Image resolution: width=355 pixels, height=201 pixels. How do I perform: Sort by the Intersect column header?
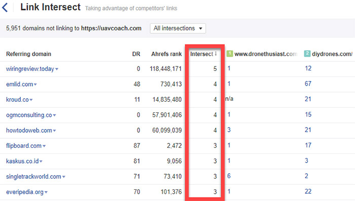click(203, 54)
